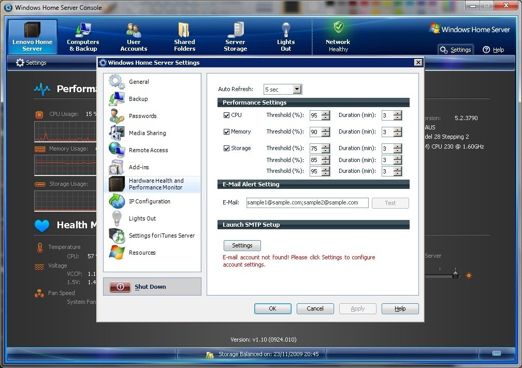This screenshot has height=368, width=522.
Task: Select Hardware Health and Performance Monitor icon
Action: 117,184
